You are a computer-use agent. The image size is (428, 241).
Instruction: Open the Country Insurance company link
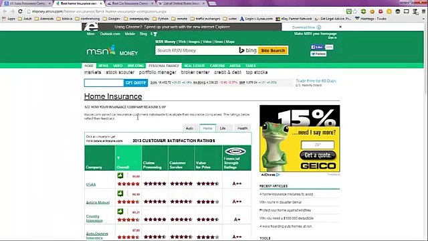(x=94, y=218)
